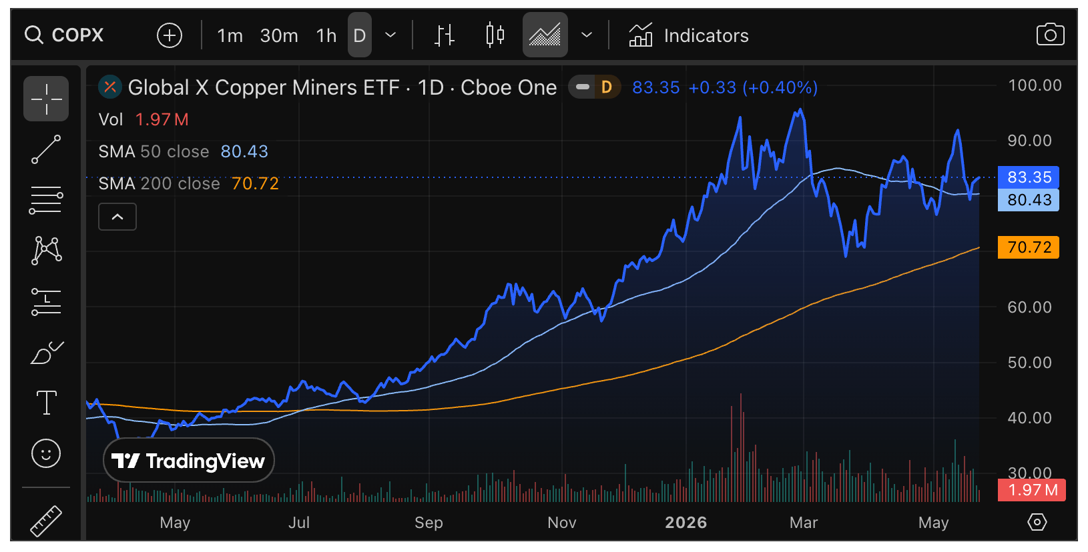Select the 1h timeframe
This screenshot has width=1088, height=552.
[326, 35]
